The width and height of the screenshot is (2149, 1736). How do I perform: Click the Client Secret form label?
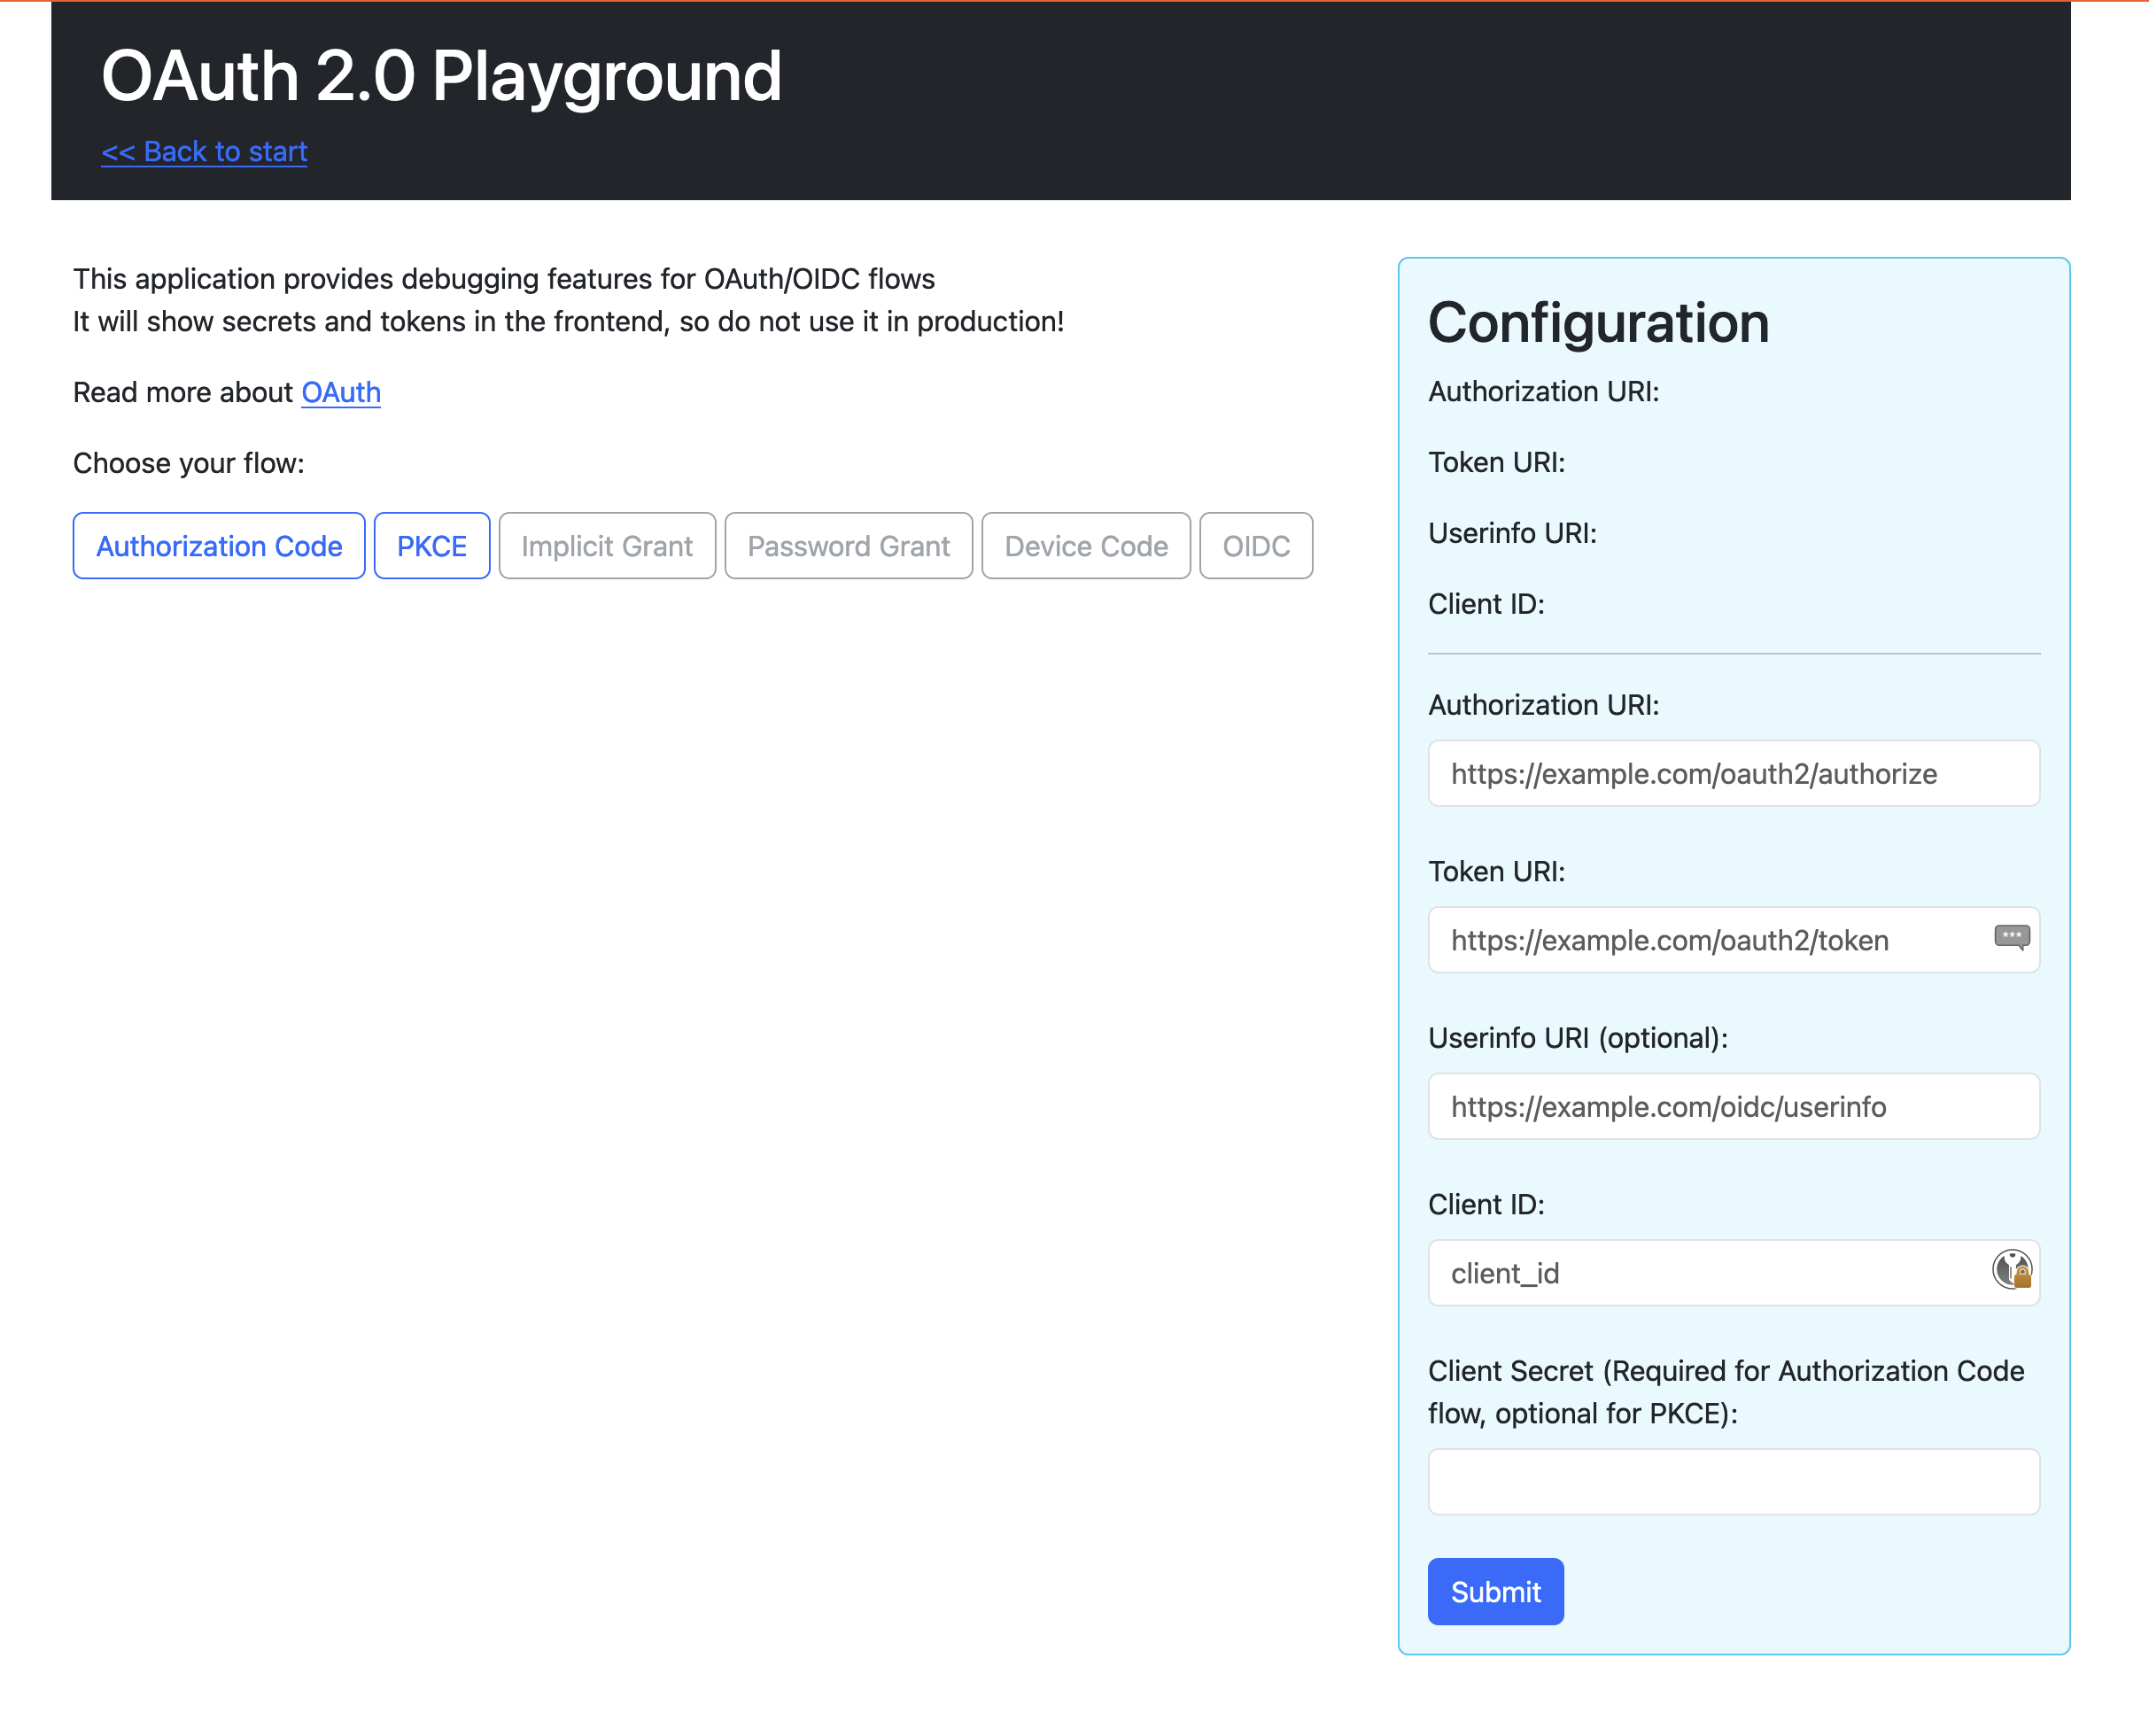tap(1725, 1391)
